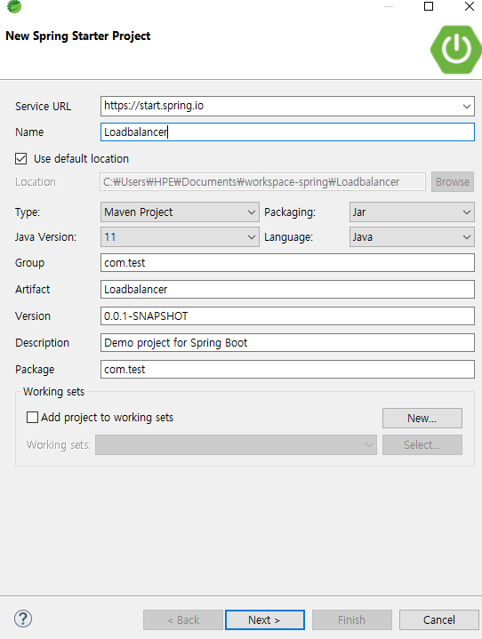Focus the Name field containing Loadbalancer

[x=287, y=132]
